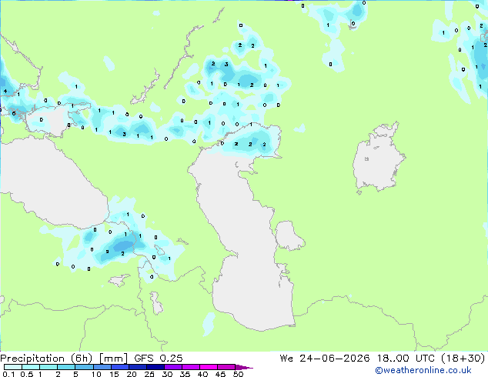Screen dimensions: 488x377
Task: Click the 30–35 mm purple legend swatch
Action: tap(172, 367)
